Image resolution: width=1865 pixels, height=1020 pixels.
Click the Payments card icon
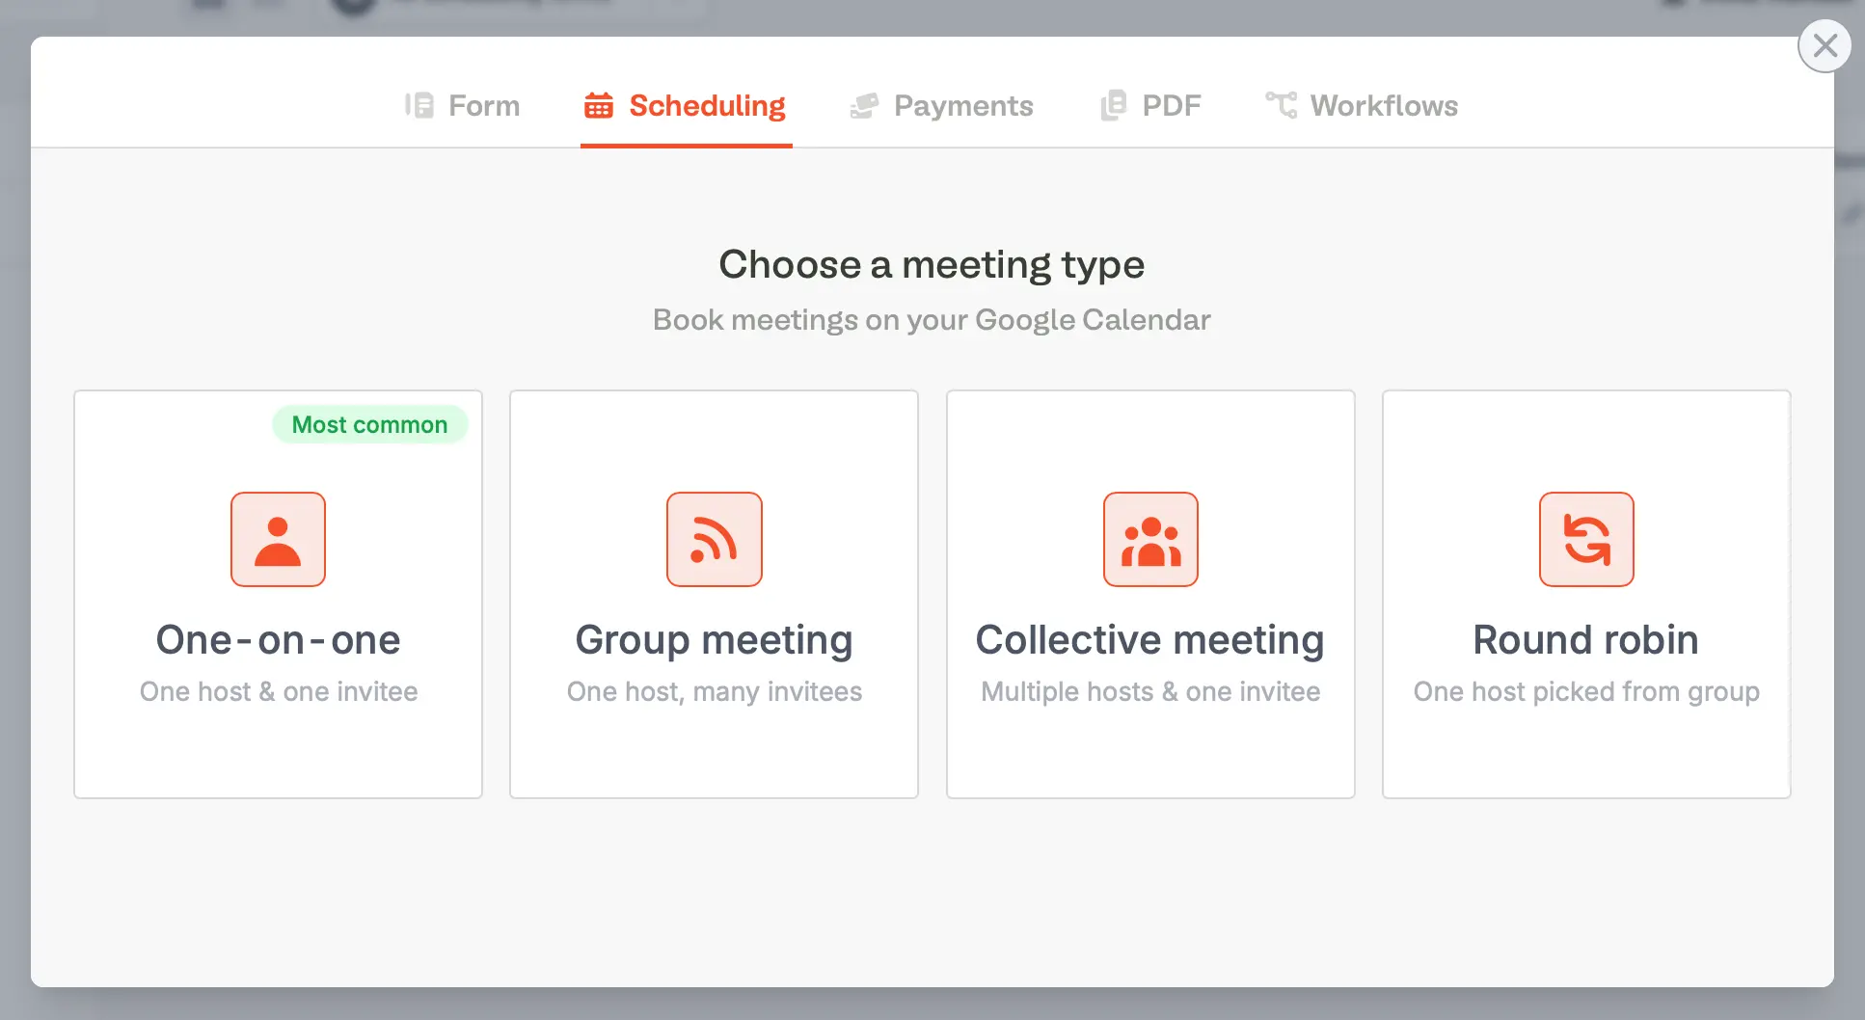point(863,105)
